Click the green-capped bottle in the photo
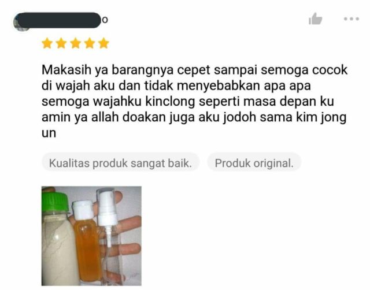Viewport: 370px width, 290px height. point(58,238)
